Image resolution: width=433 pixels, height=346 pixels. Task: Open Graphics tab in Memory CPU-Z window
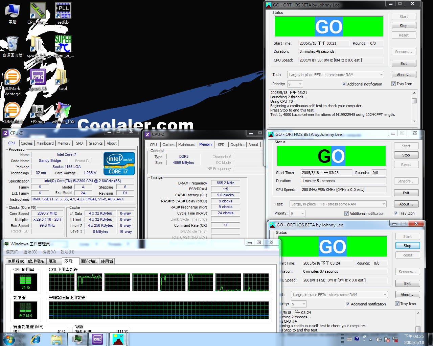[237, 145]
